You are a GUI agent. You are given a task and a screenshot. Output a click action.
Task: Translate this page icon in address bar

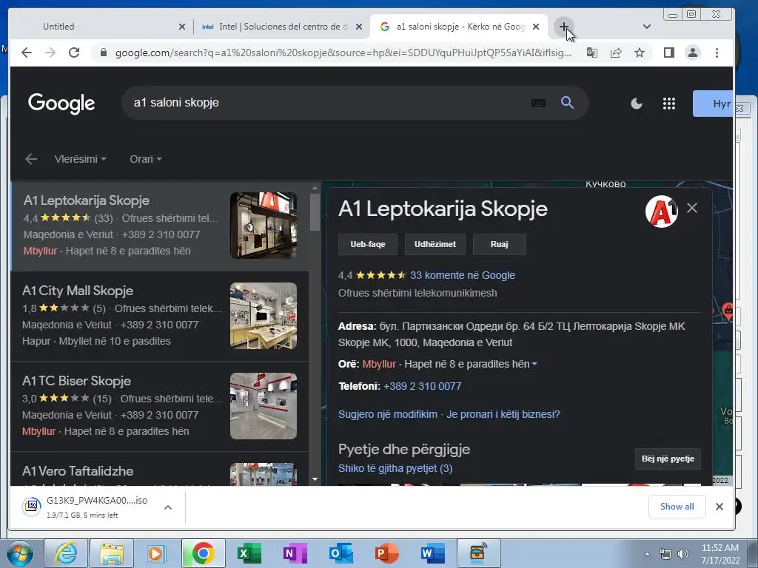[591, 53]
